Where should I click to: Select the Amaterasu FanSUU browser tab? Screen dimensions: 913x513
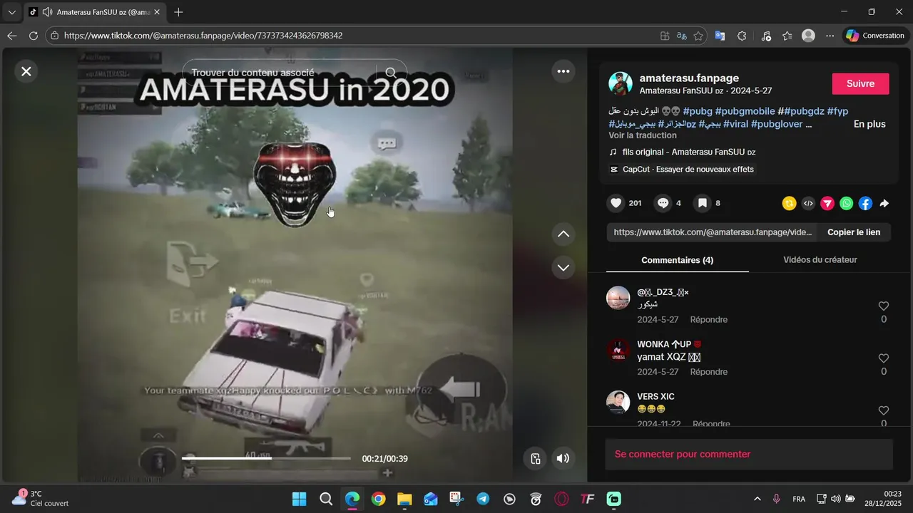pyautogui.click(x=96, y=12)
